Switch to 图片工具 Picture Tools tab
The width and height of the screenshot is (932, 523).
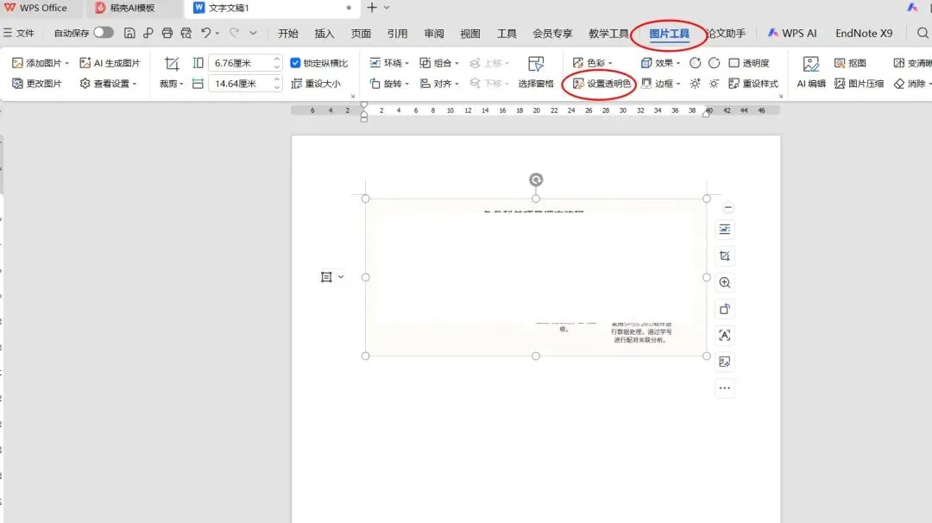click(x=670, y=34)
